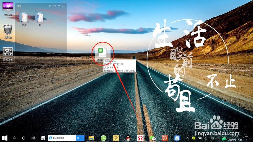
Task: Open network tray icon
Action: 206,138
